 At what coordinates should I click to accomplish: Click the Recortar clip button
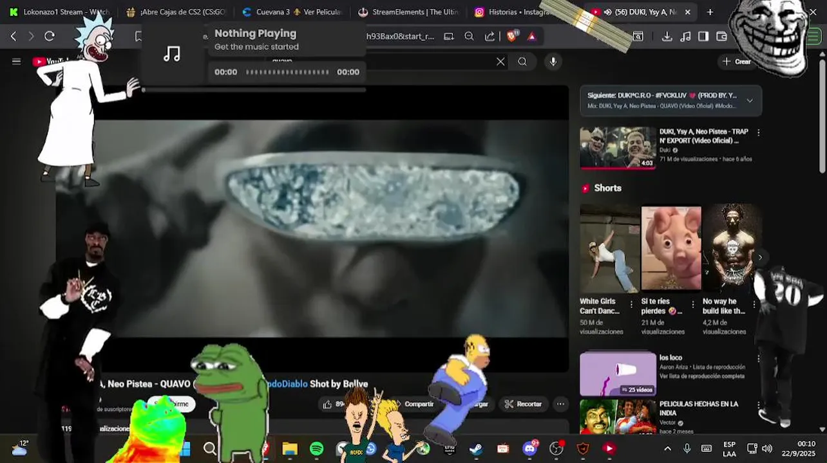pyautogui.click(x=523, y=404)
